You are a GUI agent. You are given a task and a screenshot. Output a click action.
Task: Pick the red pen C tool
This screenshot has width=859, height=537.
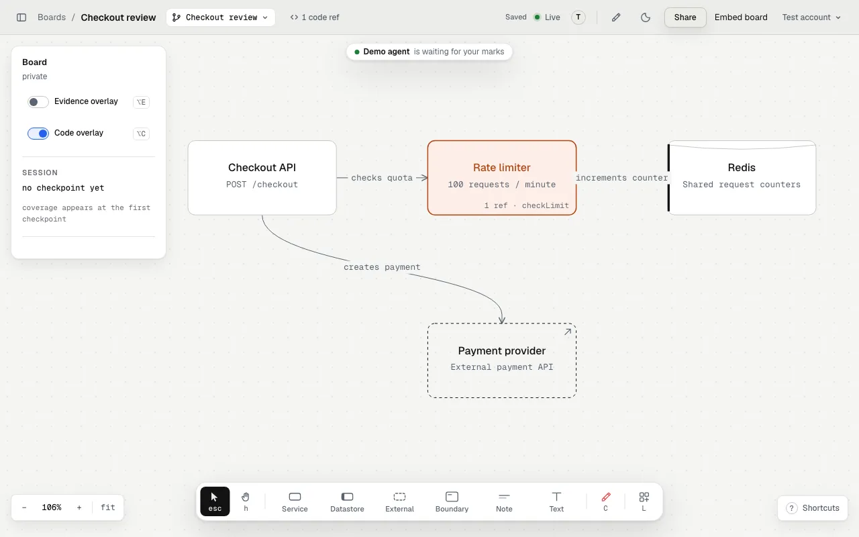[605, 501]
